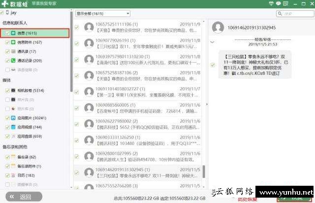Open message from 106939757980113 10230
The height and width of the screenshot is (203, 315).
(x=138, y=60)
